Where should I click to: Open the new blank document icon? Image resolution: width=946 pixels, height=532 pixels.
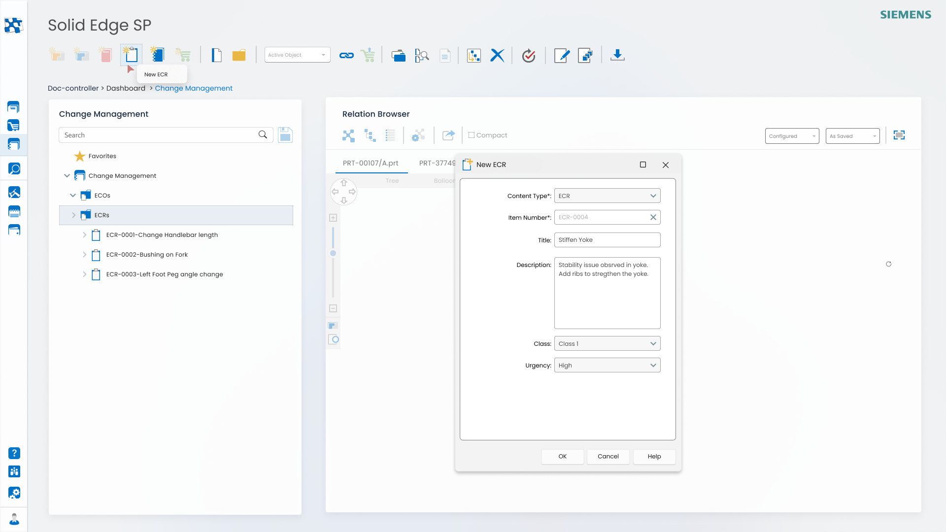pos(216,55)
